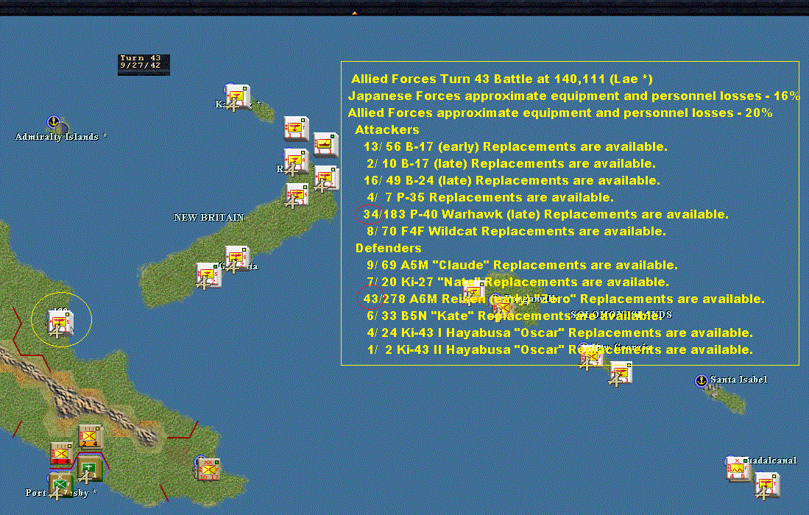Select Allied brigade counter at Port Moresby
Image resolution: width=809 pixels, height=515 pixels.
click(61, 486)
